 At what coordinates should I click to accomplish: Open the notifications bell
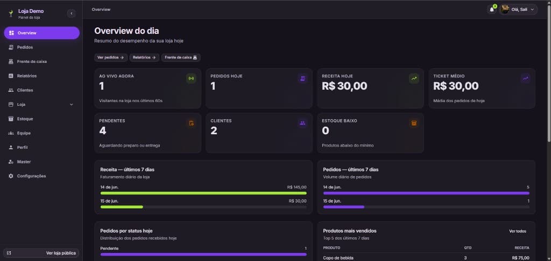click(492, 10)
